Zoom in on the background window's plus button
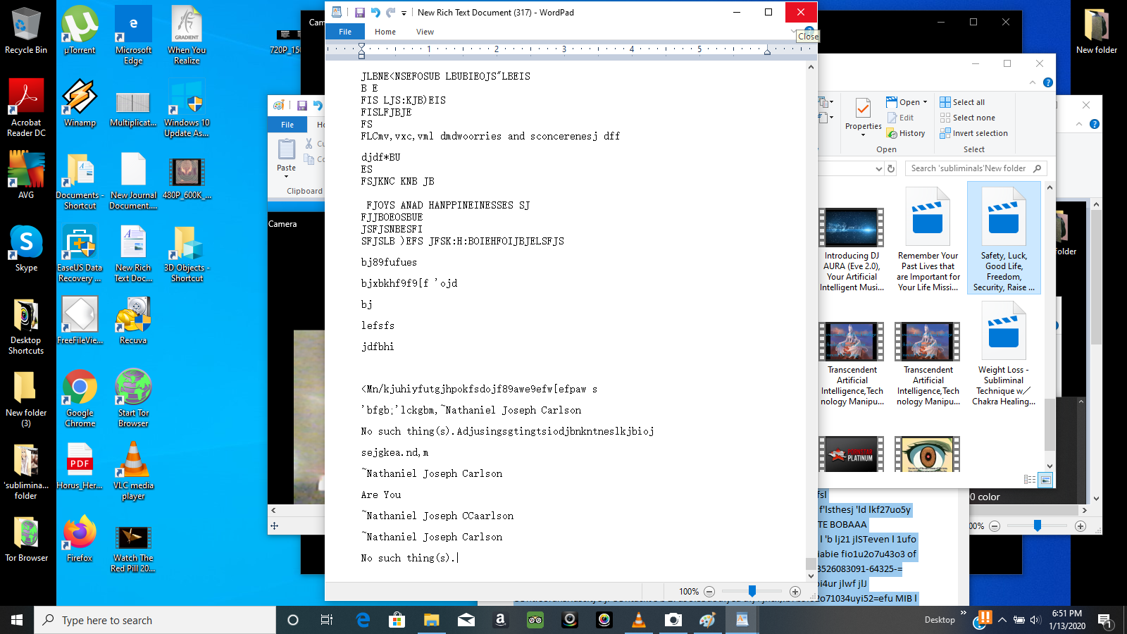This screenshot has height=634, width=1127. click(x=1081, y=526)
